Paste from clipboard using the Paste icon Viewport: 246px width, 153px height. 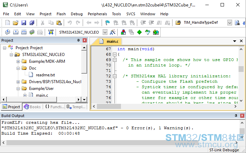click(x=59, y=23)
